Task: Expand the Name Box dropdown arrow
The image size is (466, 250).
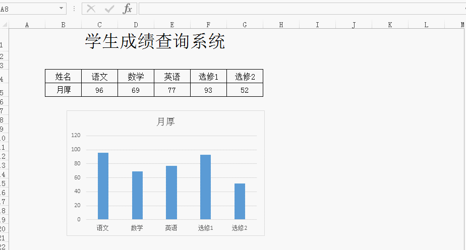Action: [61, 8]
